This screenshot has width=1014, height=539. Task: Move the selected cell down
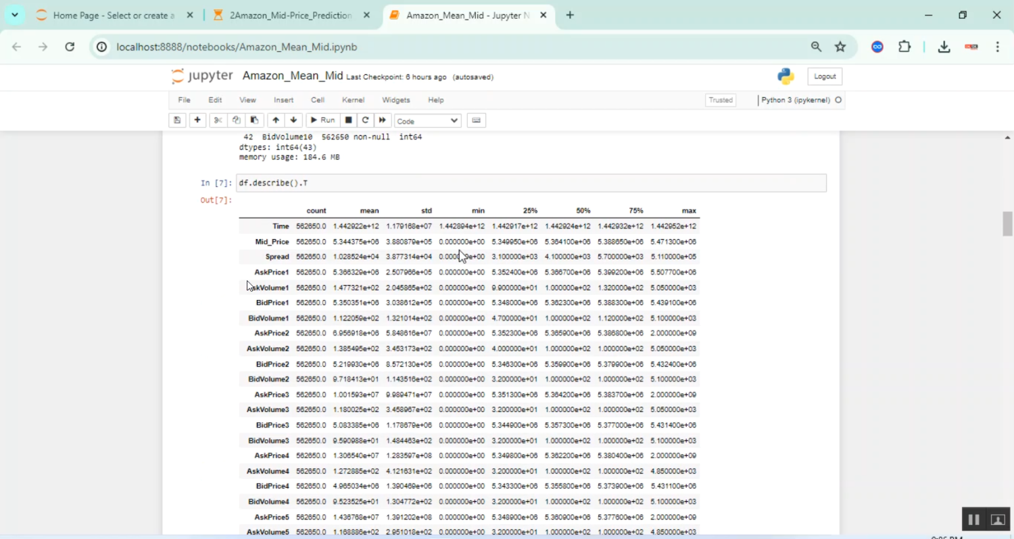click(293, 120)
